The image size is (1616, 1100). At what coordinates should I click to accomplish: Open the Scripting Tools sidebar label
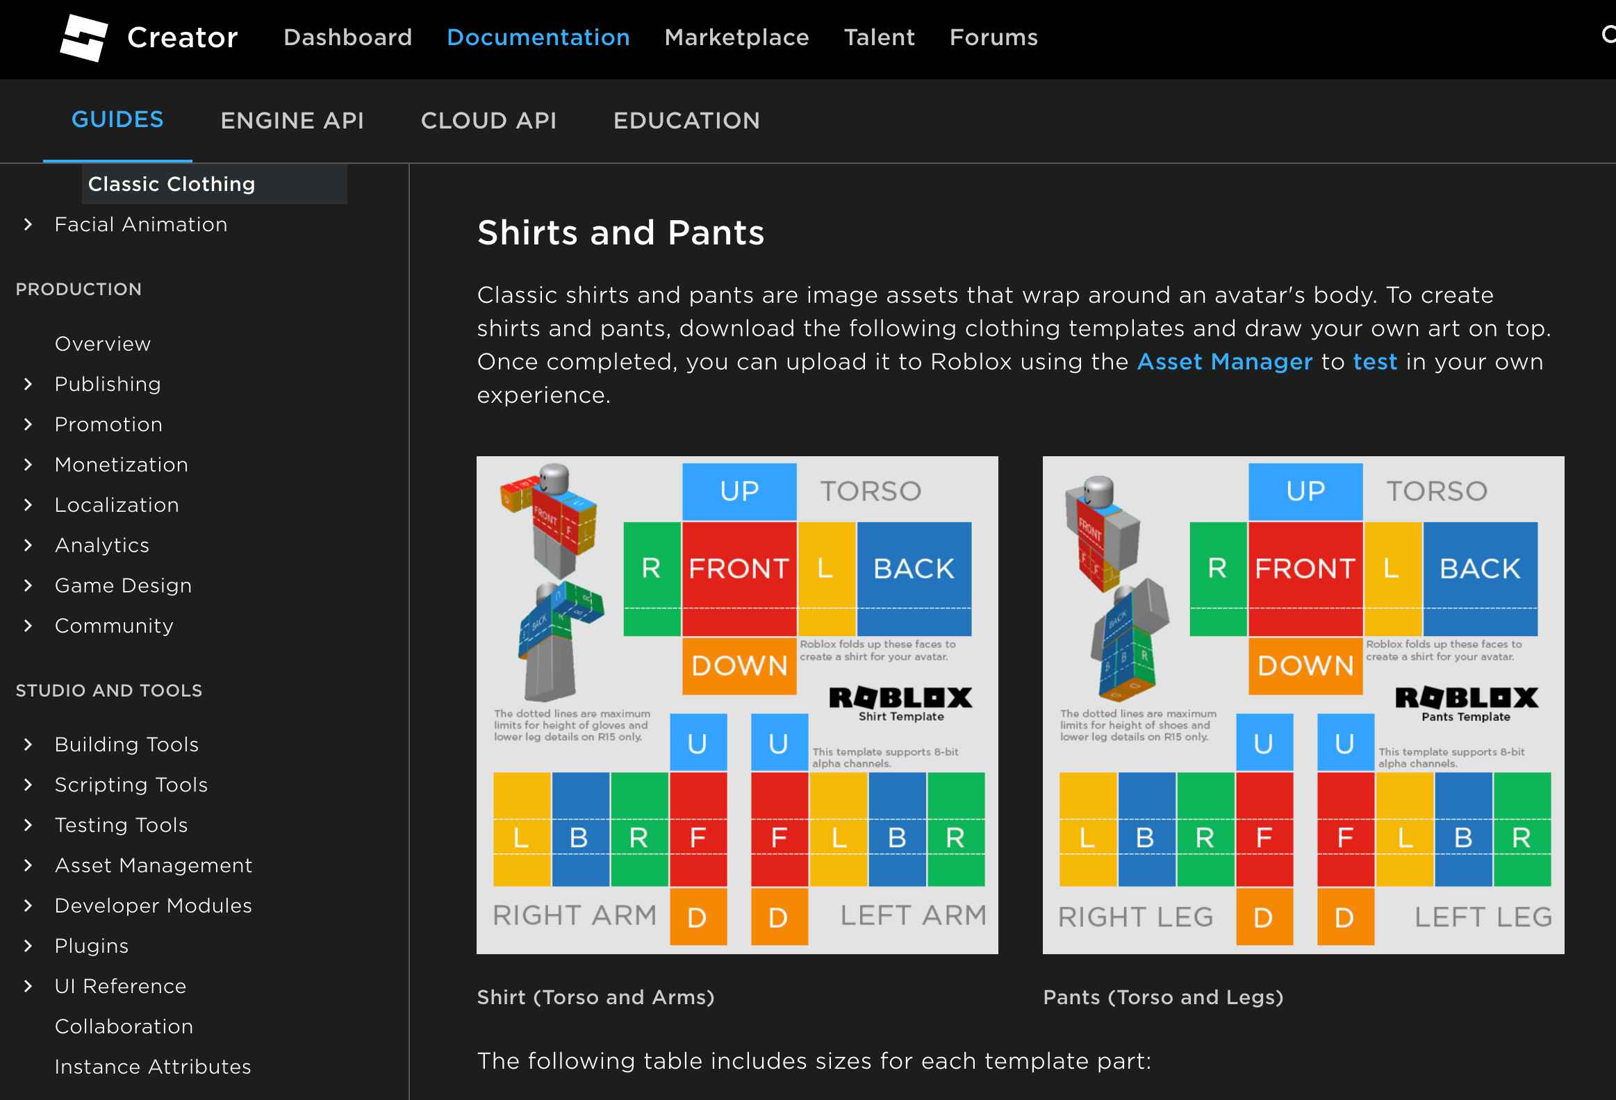[x=131, y=785]
